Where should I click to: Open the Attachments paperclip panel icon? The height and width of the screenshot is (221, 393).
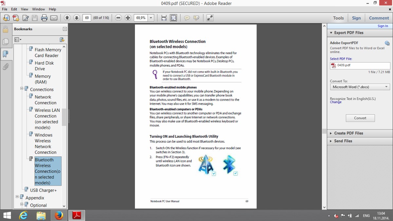[6, 67]
